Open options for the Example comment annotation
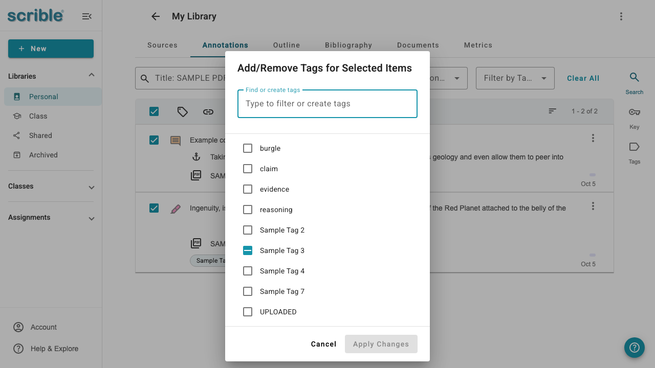 [x=593, y=138]
